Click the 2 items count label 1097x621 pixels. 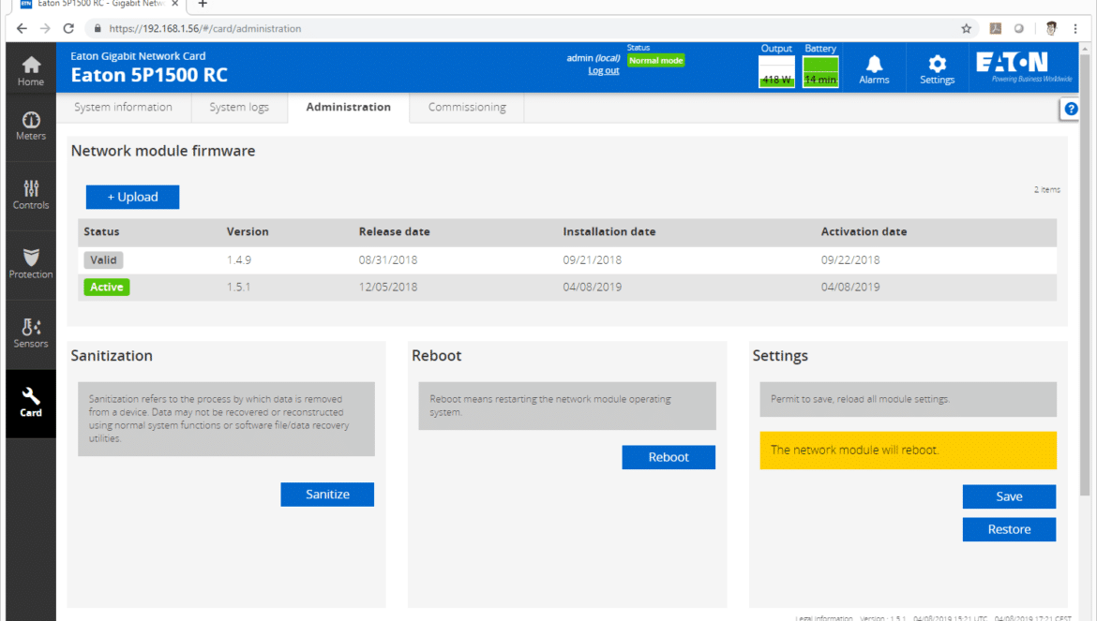tap(1046, 190)
